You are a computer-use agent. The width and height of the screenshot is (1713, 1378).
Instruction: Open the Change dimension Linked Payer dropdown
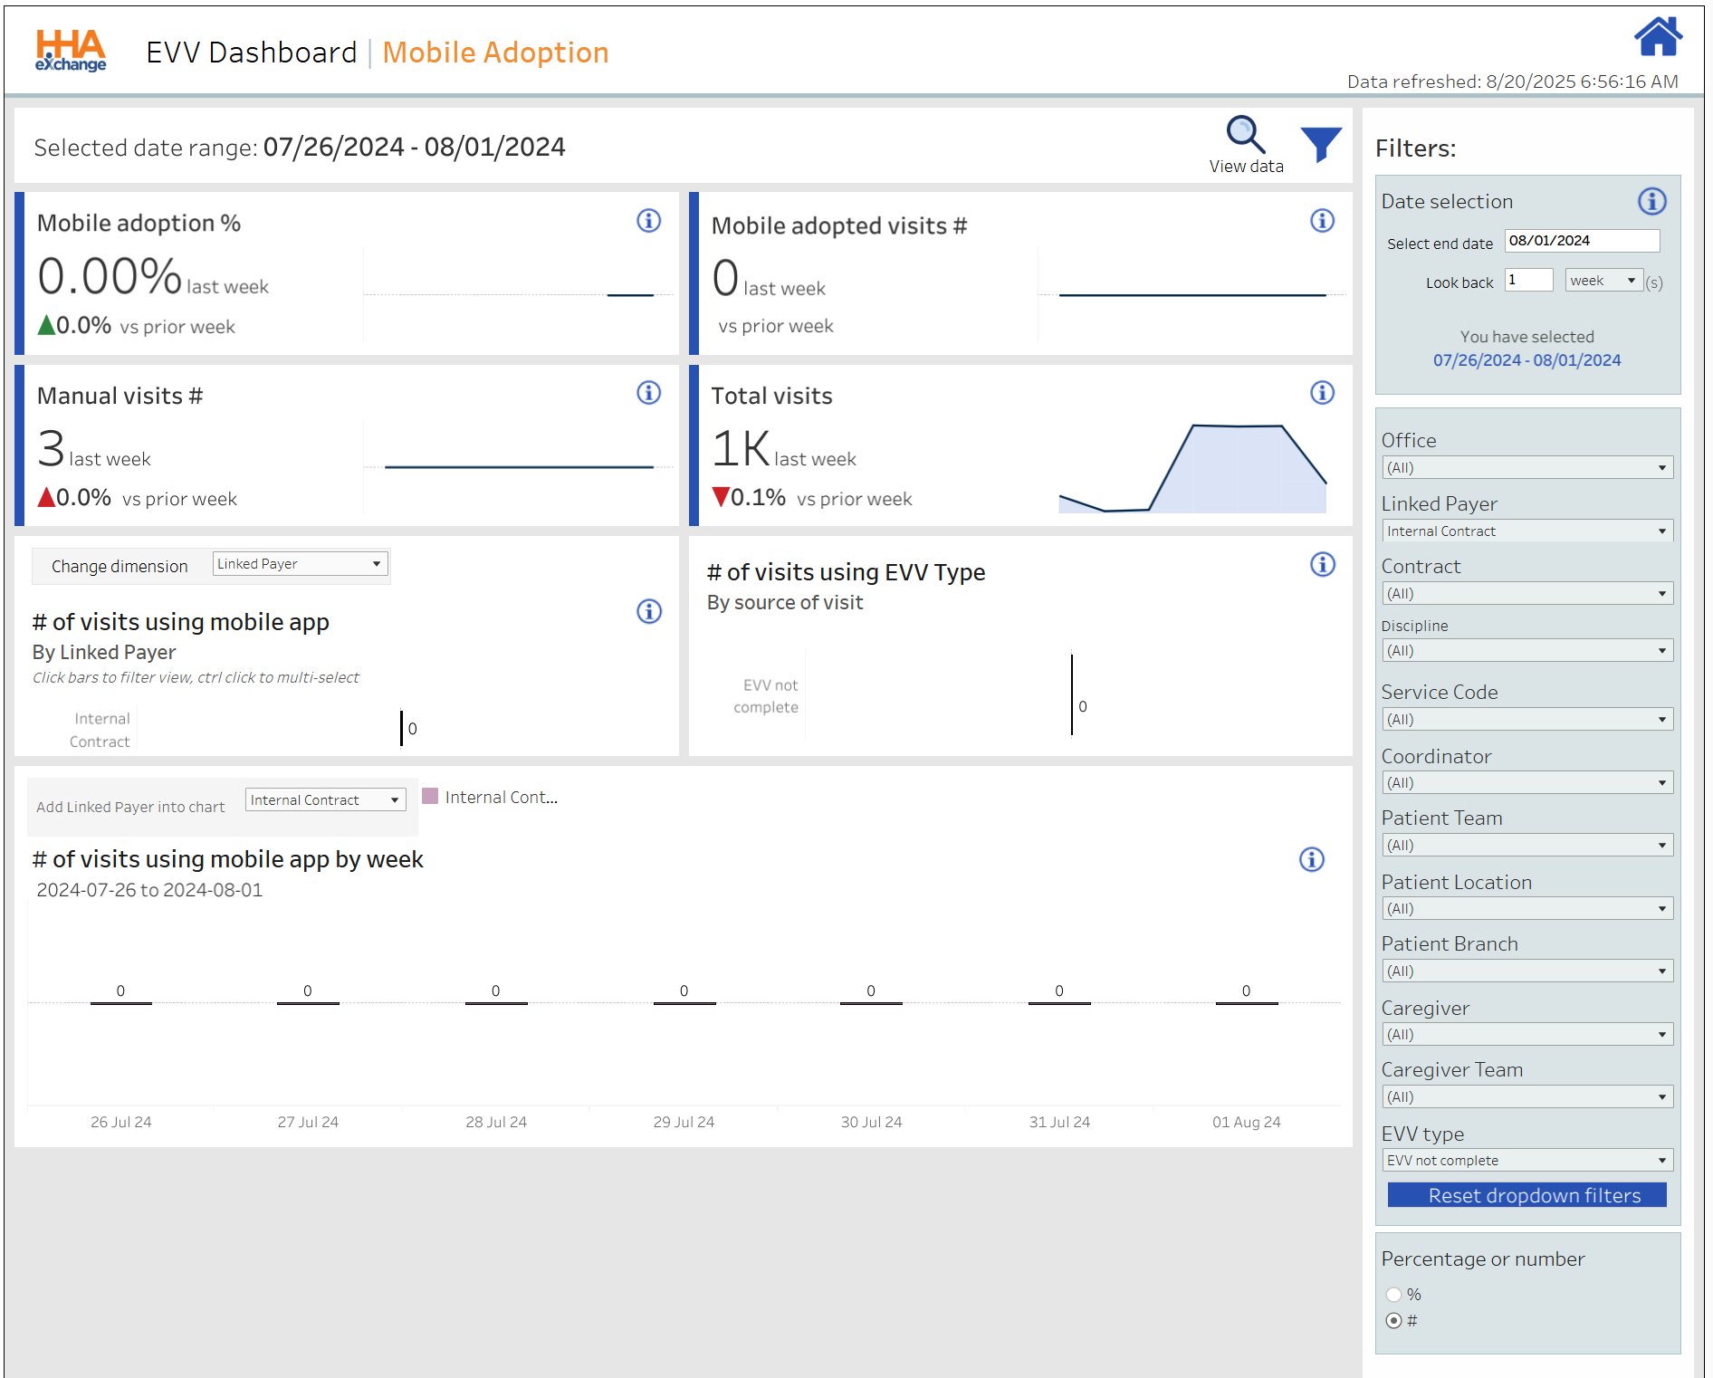(300, 564)
